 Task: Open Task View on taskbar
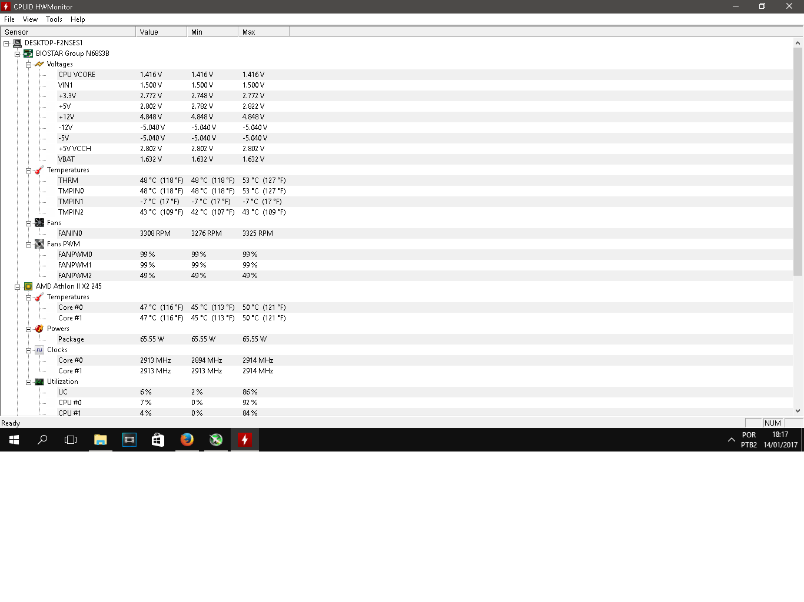click(x=71, y=440)
